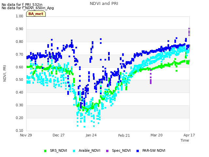This screenshot has height=157, width=209.
Task: Click the Dec 27 x-axis tick label
Action: click(x=58, y=135)
